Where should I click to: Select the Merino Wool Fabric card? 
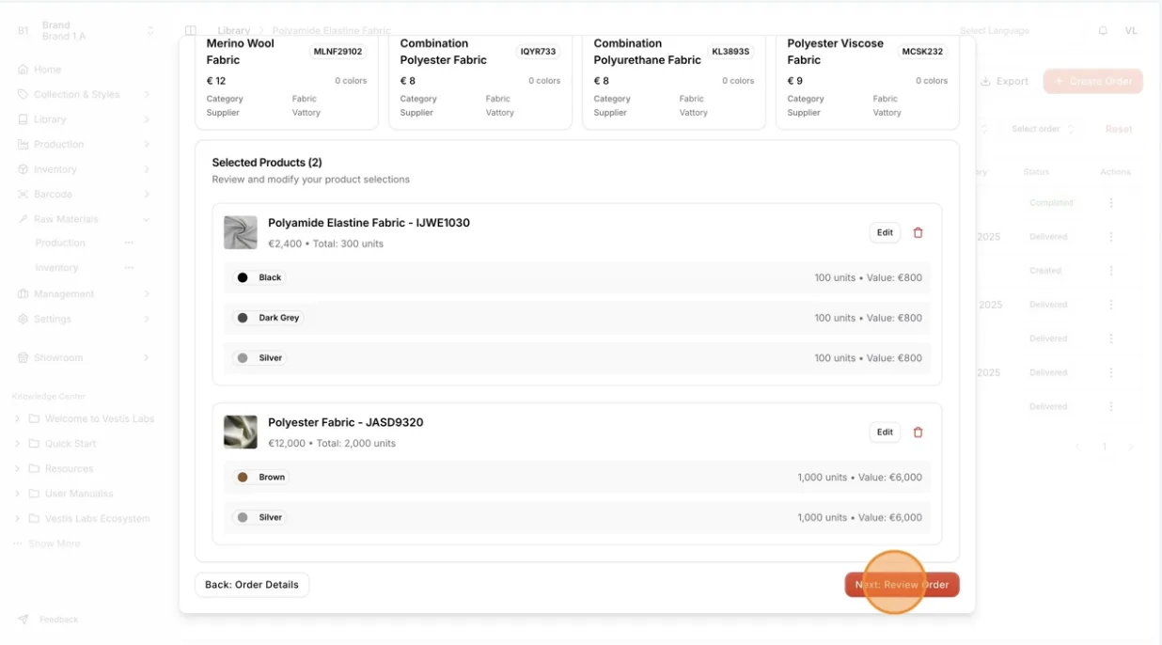(x=287, y=82)
